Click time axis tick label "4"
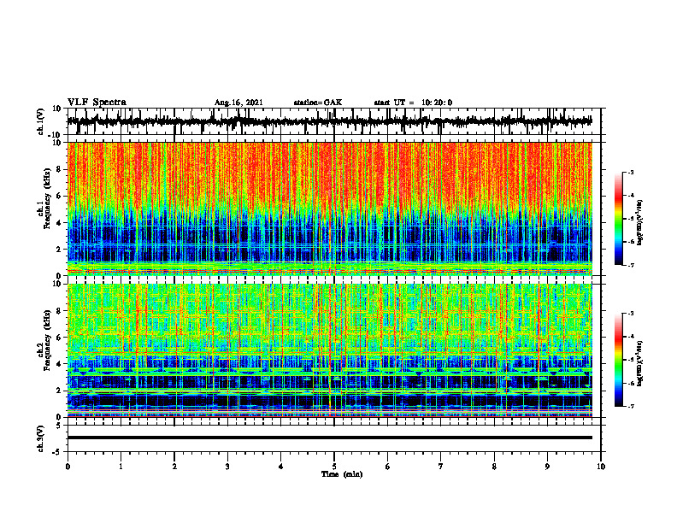The height and width of the screenshot is (523, 677). click(x=281, y=467)
